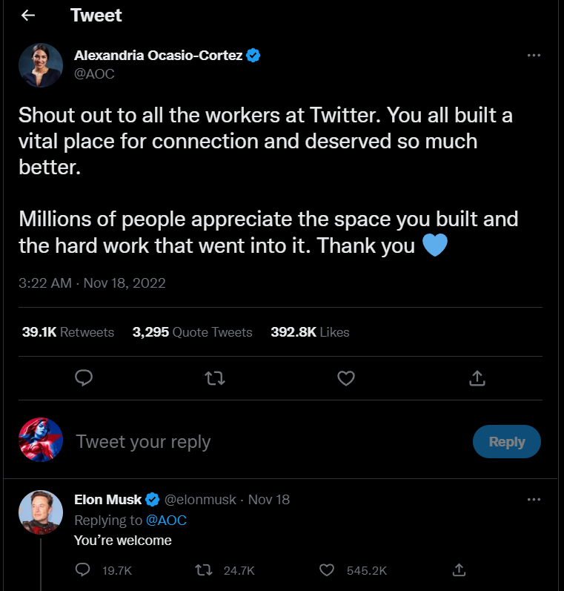
Task: Click the back arrow icon
Action: [28, 16]
